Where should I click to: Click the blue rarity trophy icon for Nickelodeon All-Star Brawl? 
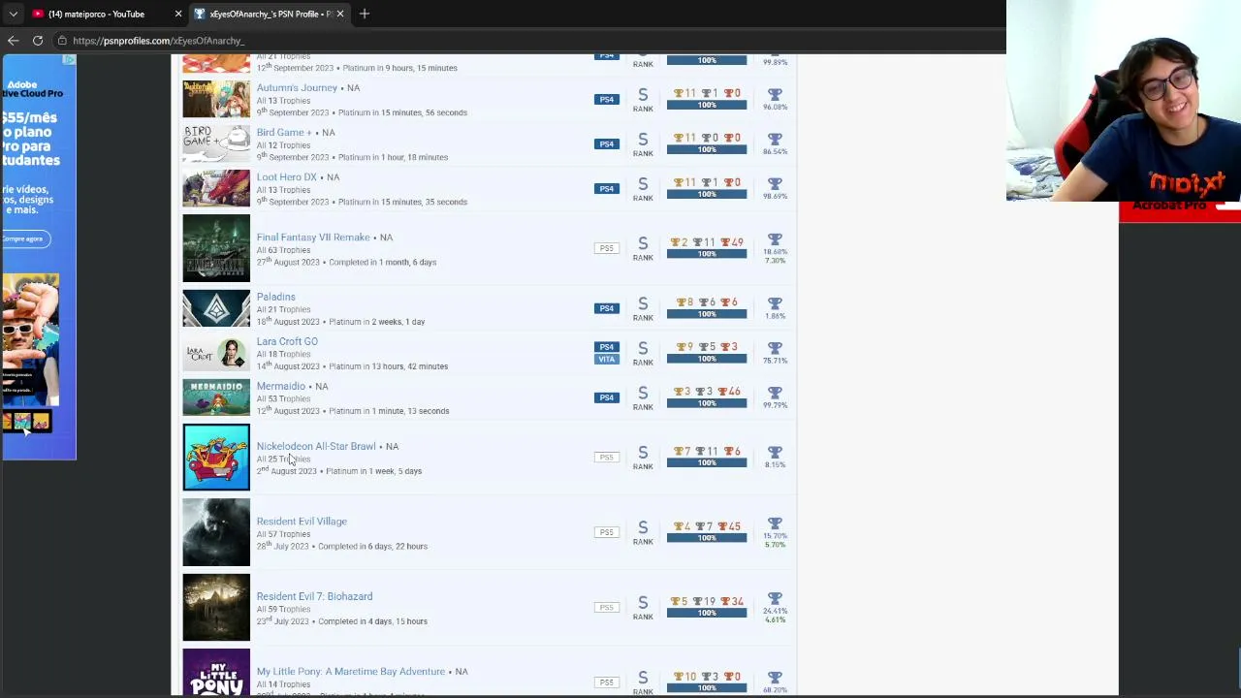tap(775, 453)
